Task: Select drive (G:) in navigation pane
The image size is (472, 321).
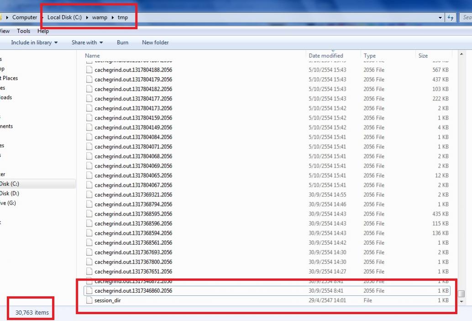Action: [x=8, y=203]
